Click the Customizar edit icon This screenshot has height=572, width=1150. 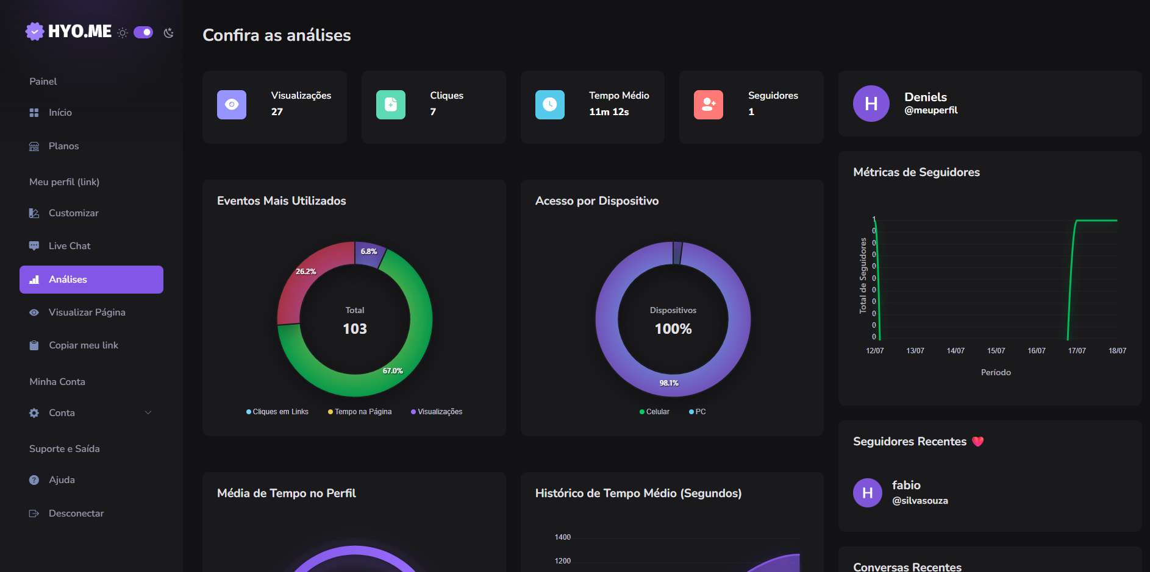pyautogui.click(x=34, y=213)
